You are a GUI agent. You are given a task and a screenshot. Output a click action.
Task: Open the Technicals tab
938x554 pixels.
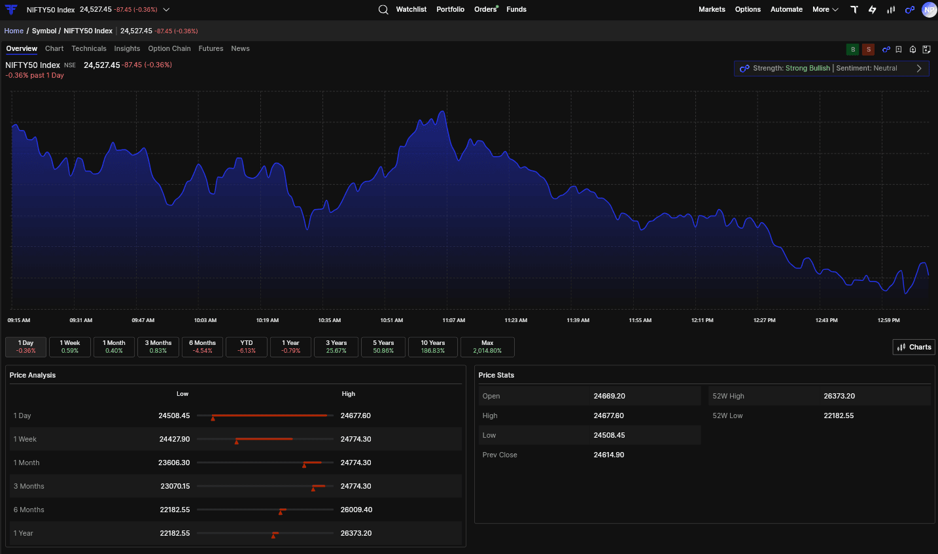(89, 49)
